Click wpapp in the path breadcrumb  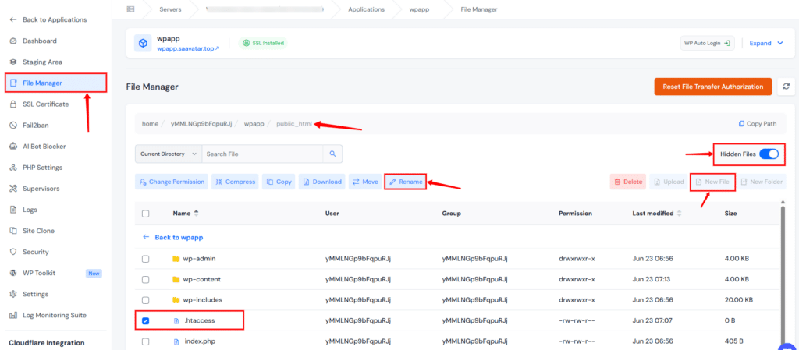pos(254,124)
